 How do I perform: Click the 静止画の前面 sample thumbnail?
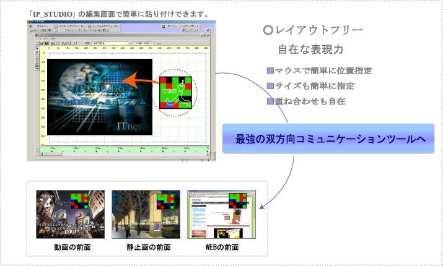tap(146, 214)
